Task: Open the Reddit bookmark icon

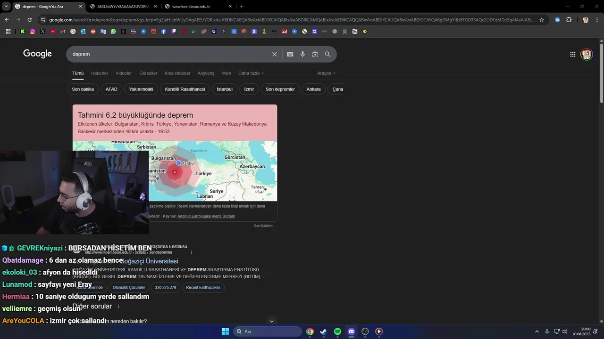Action: [93, 32]
